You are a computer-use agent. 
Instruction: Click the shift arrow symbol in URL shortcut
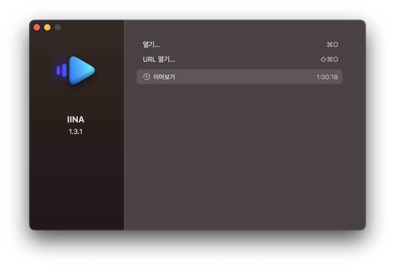[x=323, y=59]
